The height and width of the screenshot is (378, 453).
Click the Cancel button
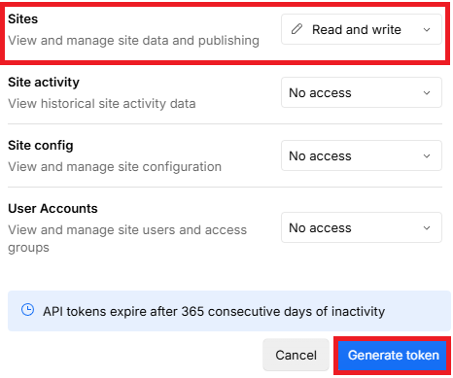coord(296,355)
